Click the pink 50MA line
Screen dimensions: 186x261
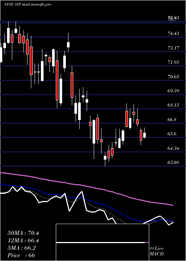pyautogui.click(x=86, y=186)
